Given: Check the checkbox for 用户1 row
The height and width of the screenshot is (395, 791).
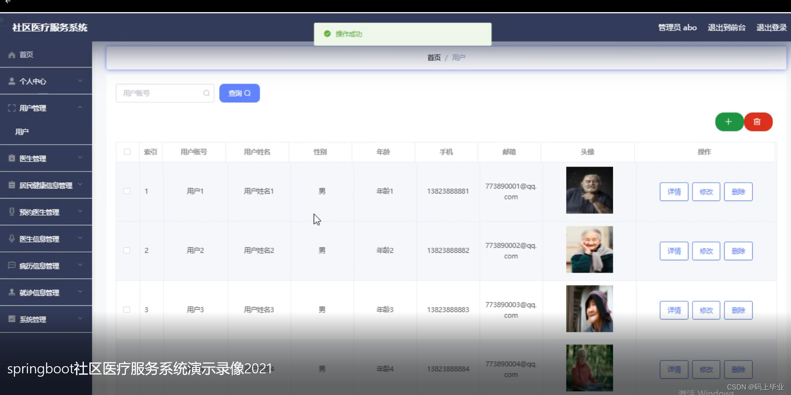Looking at the screenshot, I should pyautogui.click(x=127, y=191).
